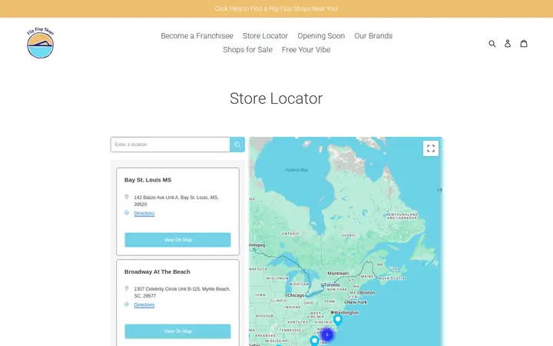The width and height of the screenshot is (553, 346).
Task: Click the pin icon beside Myrtle Beach address
Action: (x=127, y=288)
